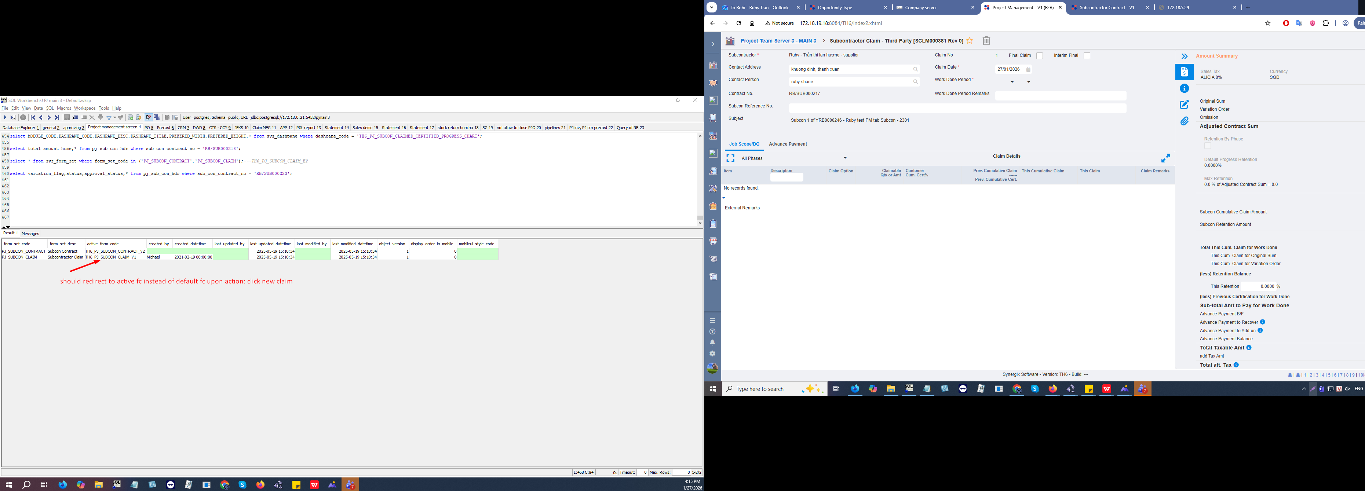Switch to the Messages result tab
The height and width of the screenshot is (491, 1365).
[30, 234]
